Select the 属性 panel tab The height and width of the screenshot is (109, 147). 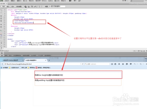coord(2,53)
